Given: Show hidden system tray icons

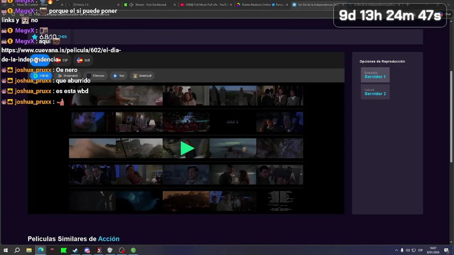Looking at the screenshot, I should (396, 250).
